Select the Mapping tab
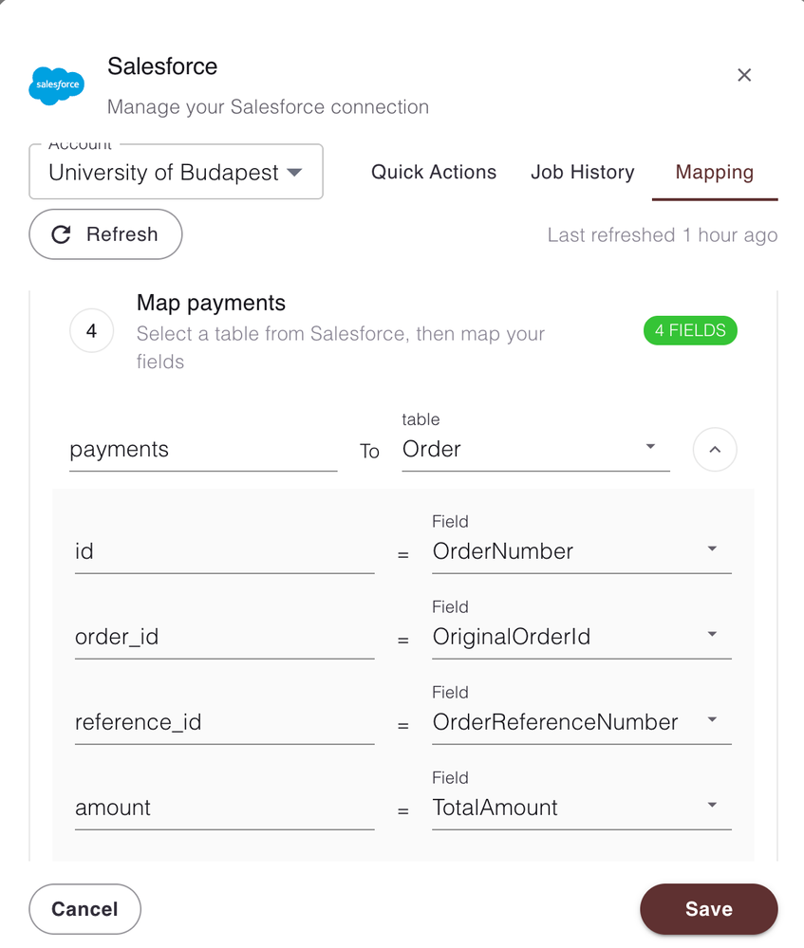 pos(715,172)
